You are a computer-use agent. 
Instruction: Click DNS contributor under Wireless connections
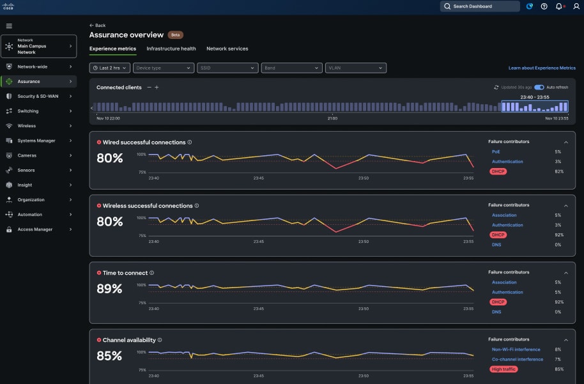coord(496,245)
